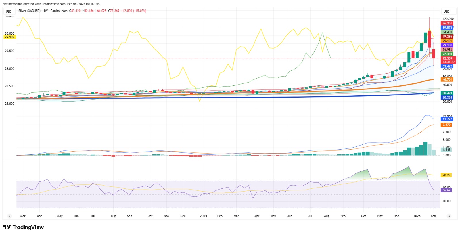Click the 2025 marker on the time axis
The width and height of the screenshot is (460, 235).
(x=203, y=216)
